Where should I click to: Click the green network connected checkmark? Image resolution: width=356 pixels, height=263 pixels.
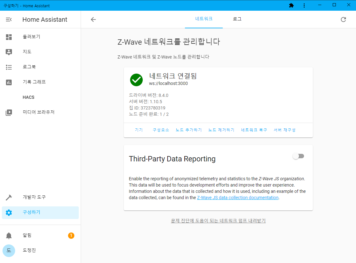point(136,80)
